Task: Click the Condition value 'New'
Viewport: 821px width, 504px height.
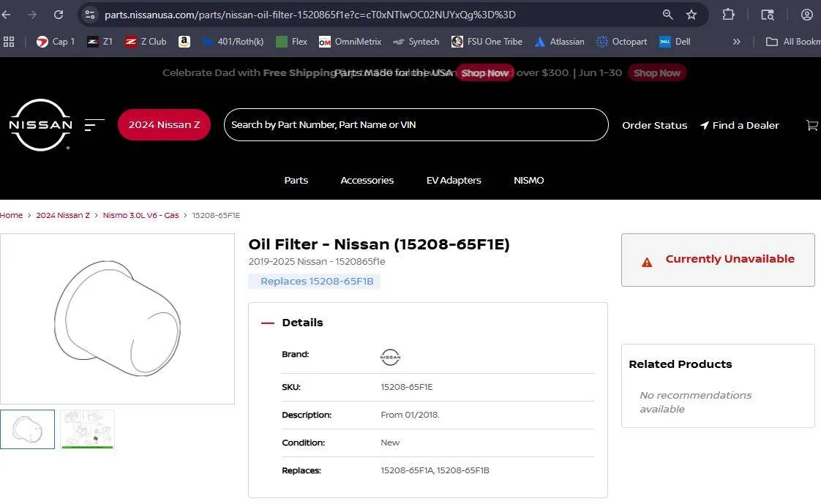Action: [x=390, y=443]
